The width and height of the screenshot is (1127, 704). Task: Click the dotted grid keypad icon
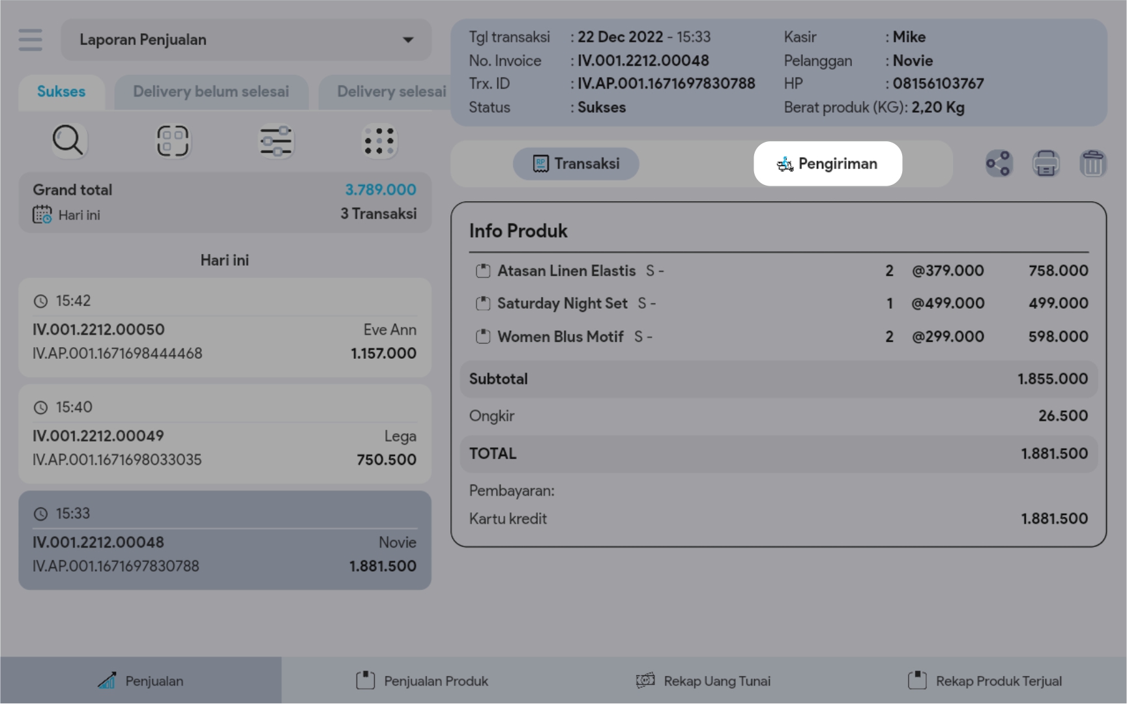pyautogui.click(x=379, y=141)
